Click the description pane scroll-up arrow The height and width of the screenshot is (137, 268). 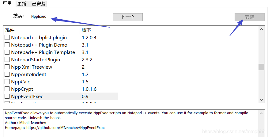point(261,113)
